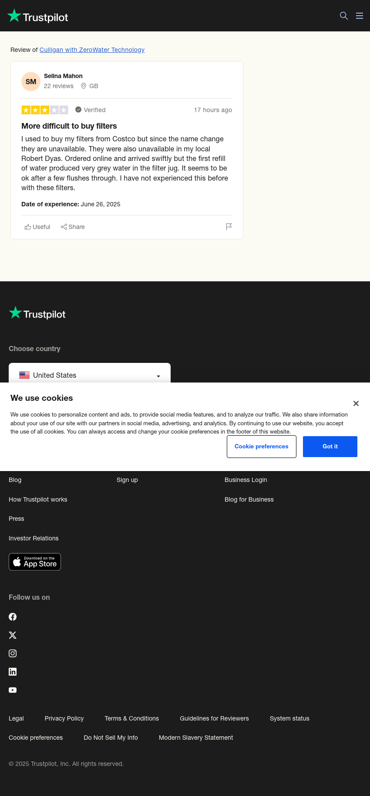Open How Trustpilot works link
The width and height of the screenshot is (370, 796).
click(x=38, y=499)
